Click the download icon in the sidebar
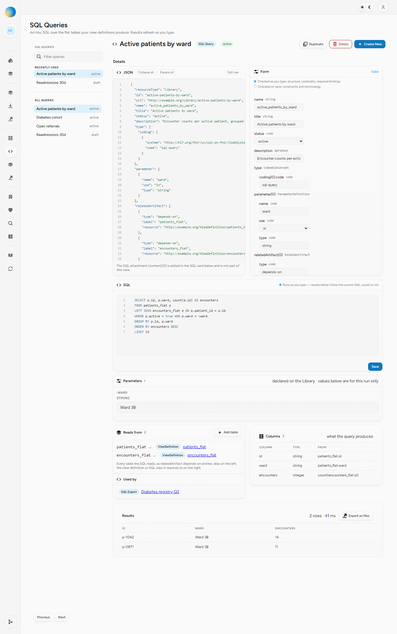Viewport: 397px width, 634px height. pos(10,106)
